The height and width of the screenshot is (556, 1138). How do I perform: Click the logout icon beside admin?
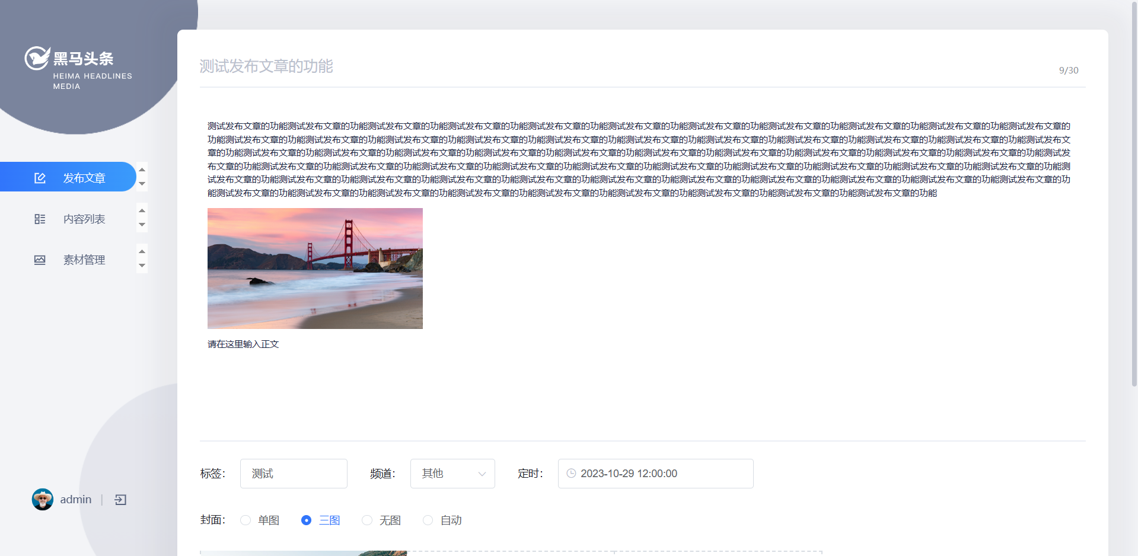coord(120,500)
